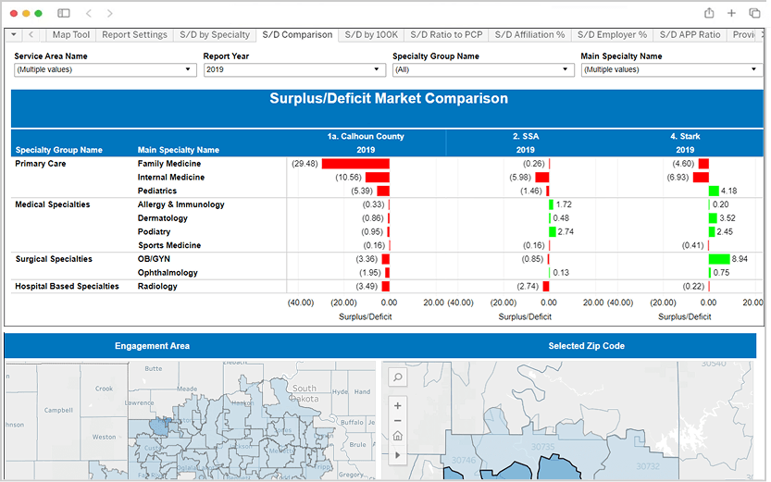
Task: Open the share icon in the toolbar
Action: pos(709,13)
